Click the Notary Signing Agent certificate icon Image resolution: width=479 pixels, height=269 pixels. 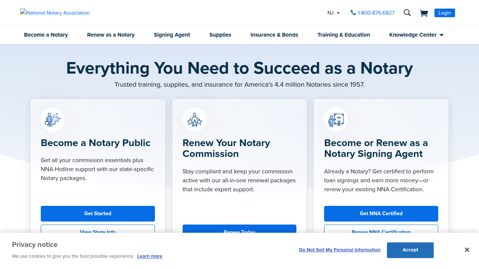click(336, 120)
